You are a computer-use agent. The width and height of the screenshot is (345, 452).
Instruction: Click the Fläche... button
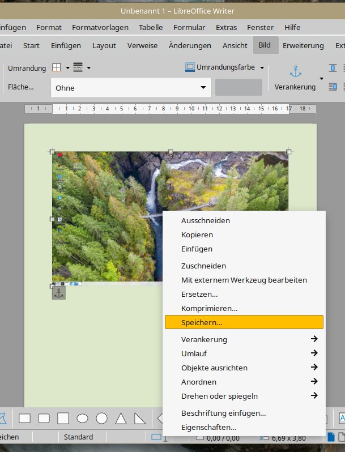[x=21, y=87]
